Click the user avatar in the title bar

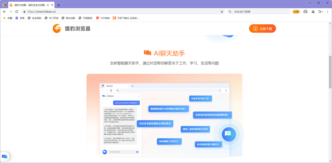point(4,5)
